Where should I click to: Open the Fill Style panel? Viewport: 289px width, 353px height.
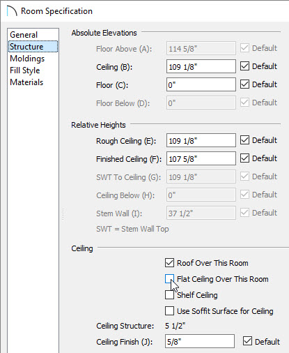[x=25, y=70]
